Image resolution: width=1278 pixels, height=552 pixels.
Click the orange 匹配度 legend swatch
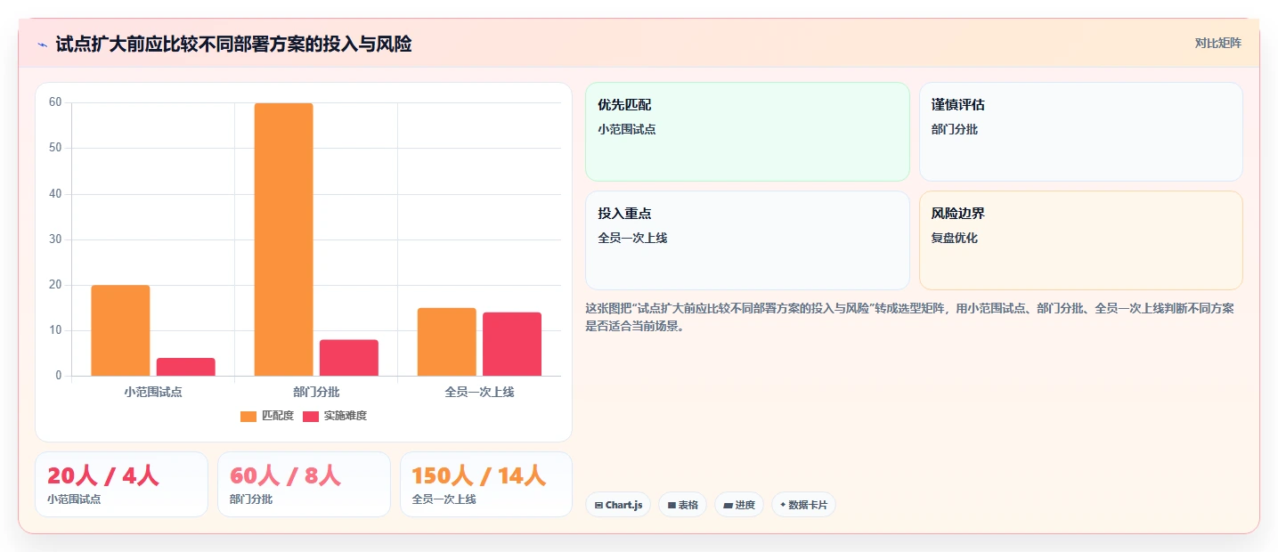tap(248, 417)
